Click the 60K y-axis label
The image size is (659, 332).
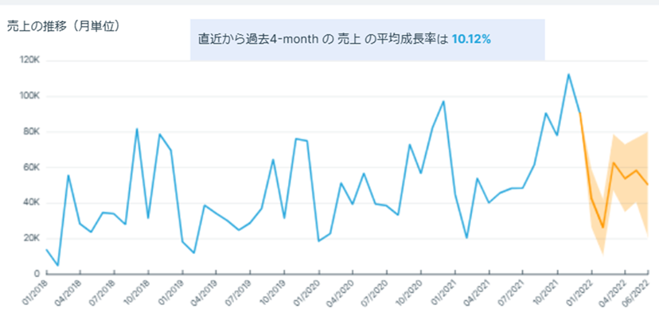pyautogui.click(x=32, y=168)
